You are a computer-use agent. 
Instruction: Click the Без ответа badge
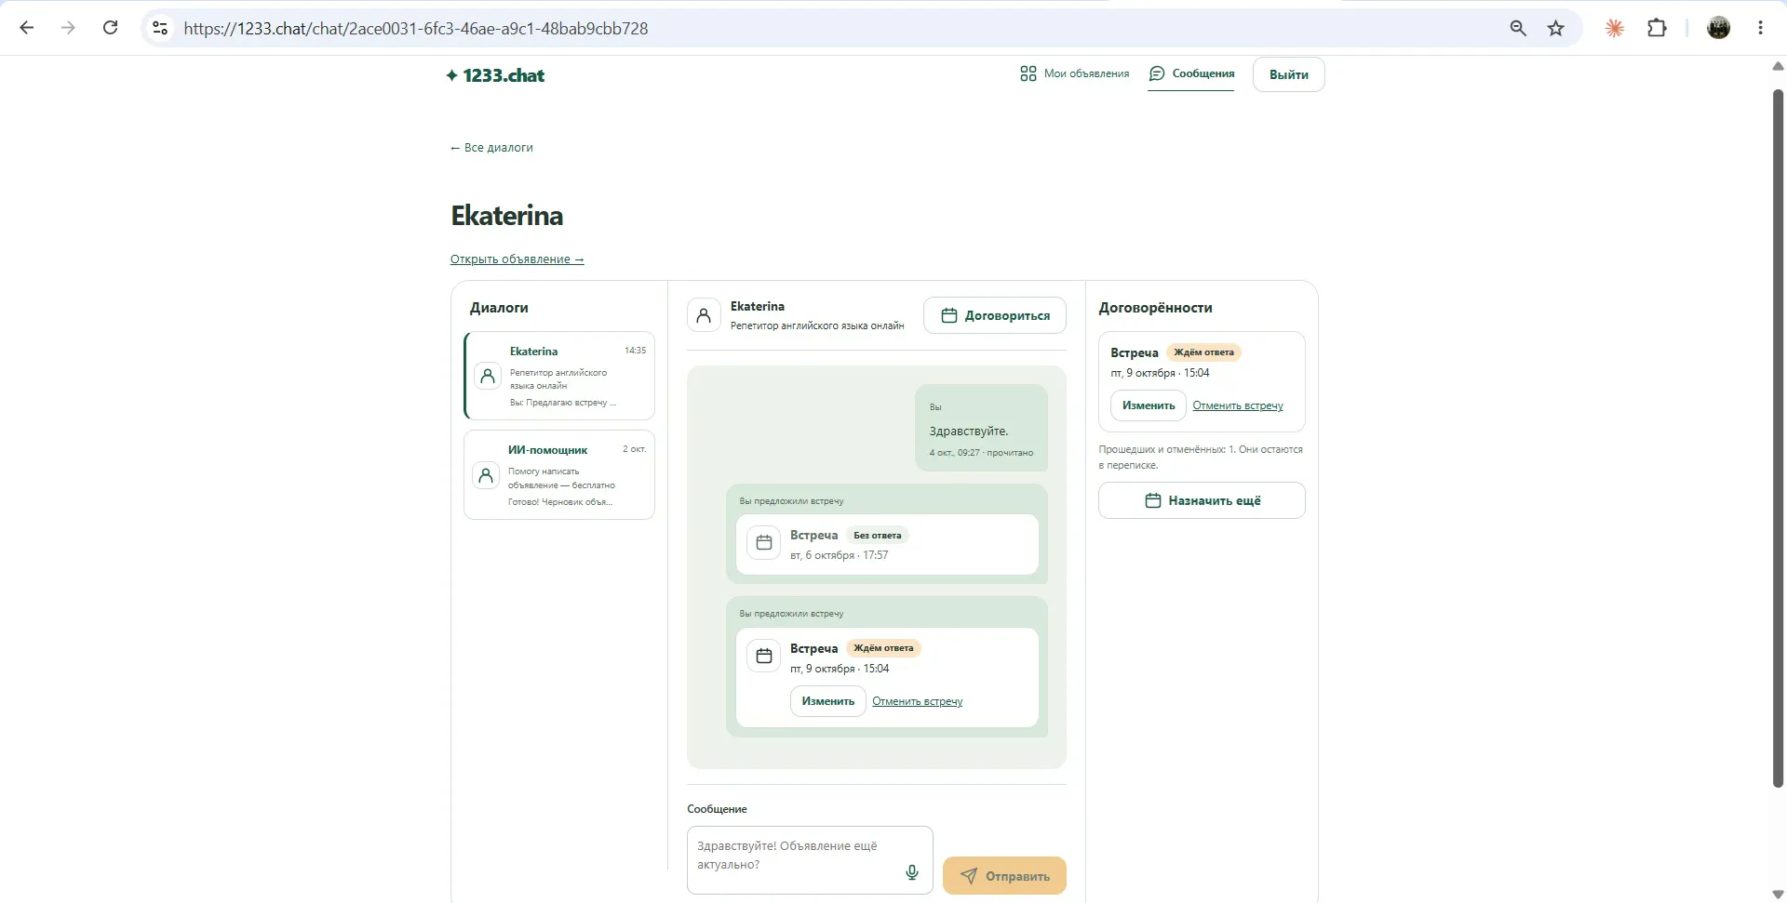878,535
